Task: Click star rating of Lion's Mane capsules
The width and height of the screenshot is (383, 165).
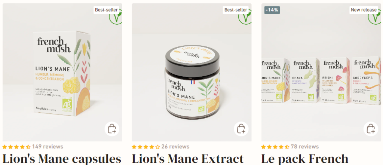Action: click(x=16, y=147)
